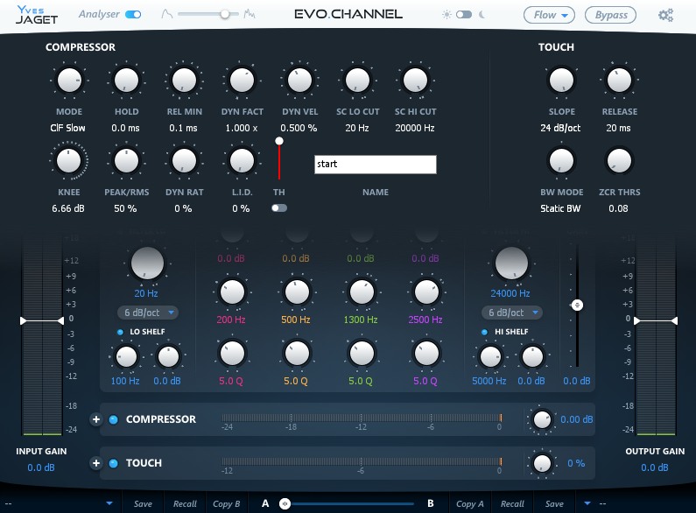696x513 pixels.
Task: Click the PEAK/RMS knob
Action: (126, 161)
